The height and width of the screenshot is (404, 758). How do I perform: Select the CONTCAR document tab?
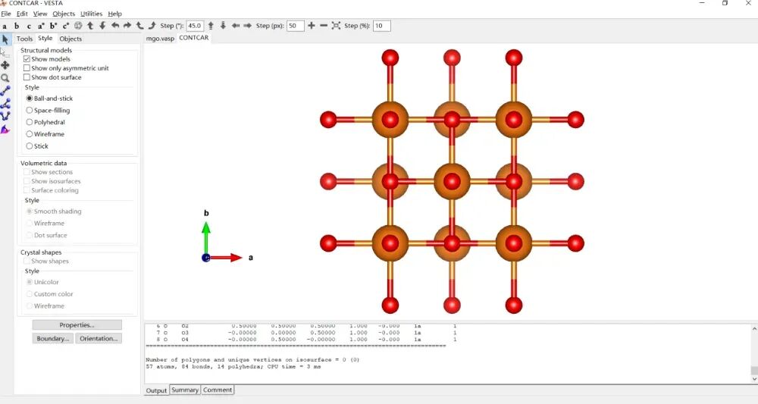coord(194,38)
